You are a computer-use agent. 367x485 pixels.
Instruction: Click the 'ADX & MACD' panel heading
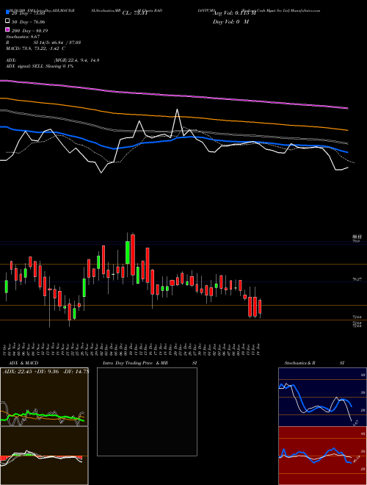(23, 363)
